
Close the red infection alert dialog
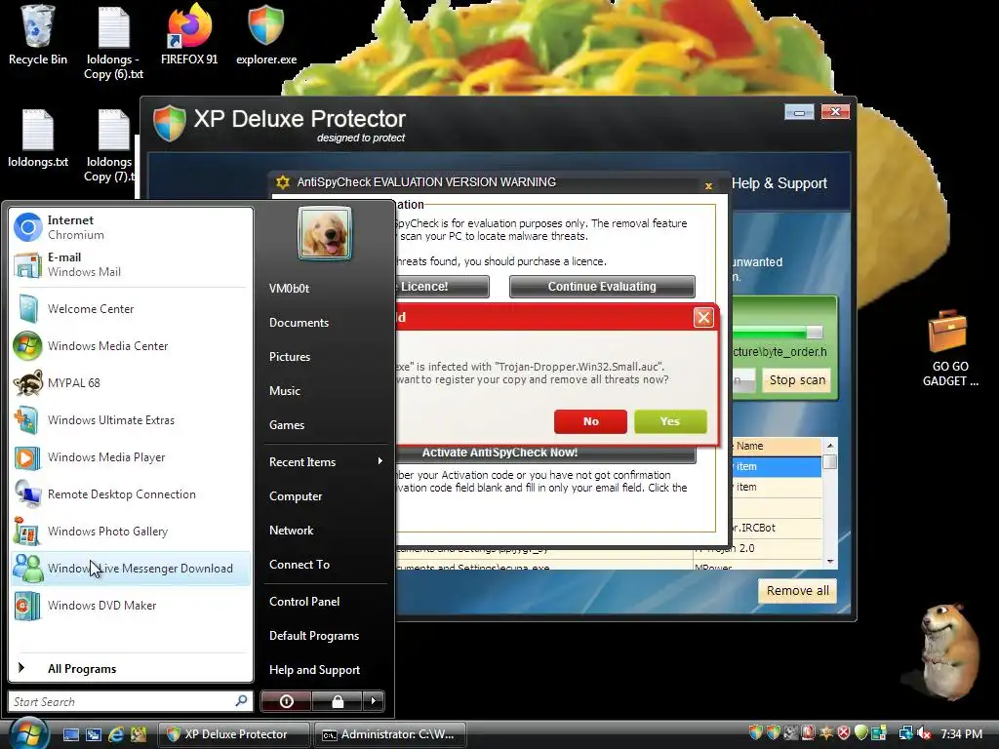[x=703, y=317]
